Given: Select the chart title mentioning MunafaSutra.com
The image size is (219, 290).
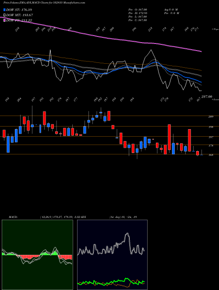Looking at the screenshot, I should (44, 3).
